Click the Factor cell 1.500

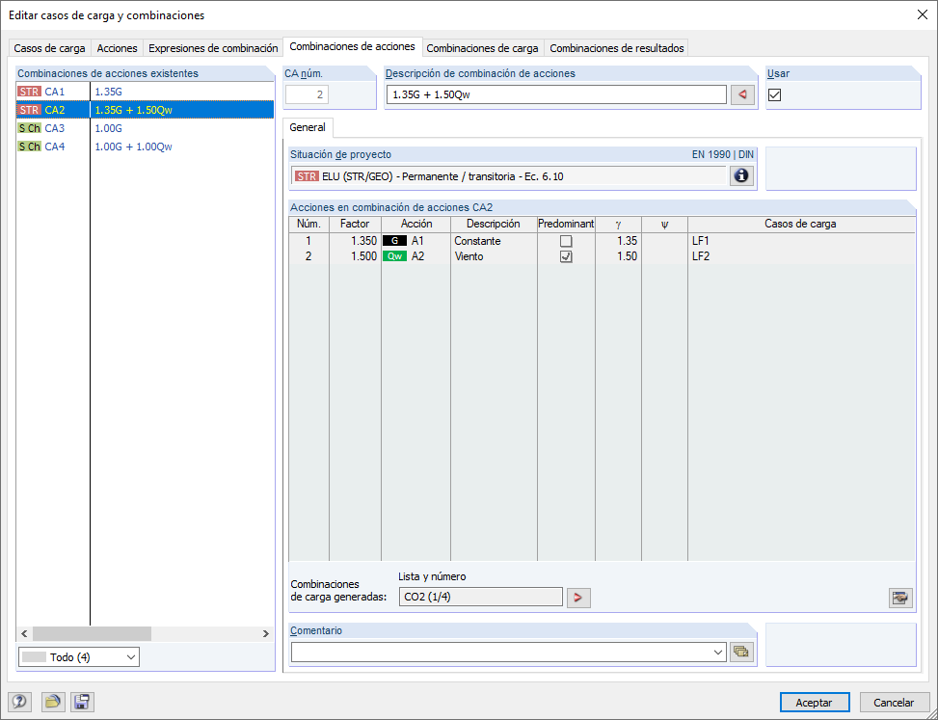click(356, 256)
